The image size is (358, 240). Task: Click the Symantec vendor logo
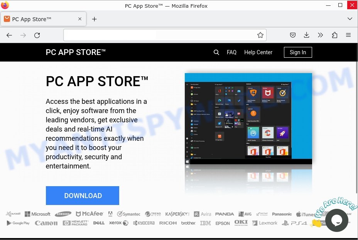[128, 214]
